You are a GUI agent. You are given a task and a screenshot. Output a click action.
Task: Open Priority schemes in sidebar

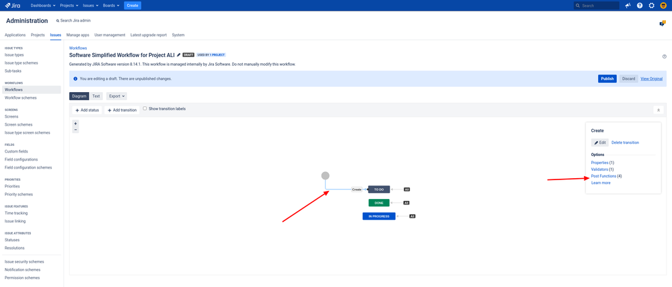(x=18, y=194)
